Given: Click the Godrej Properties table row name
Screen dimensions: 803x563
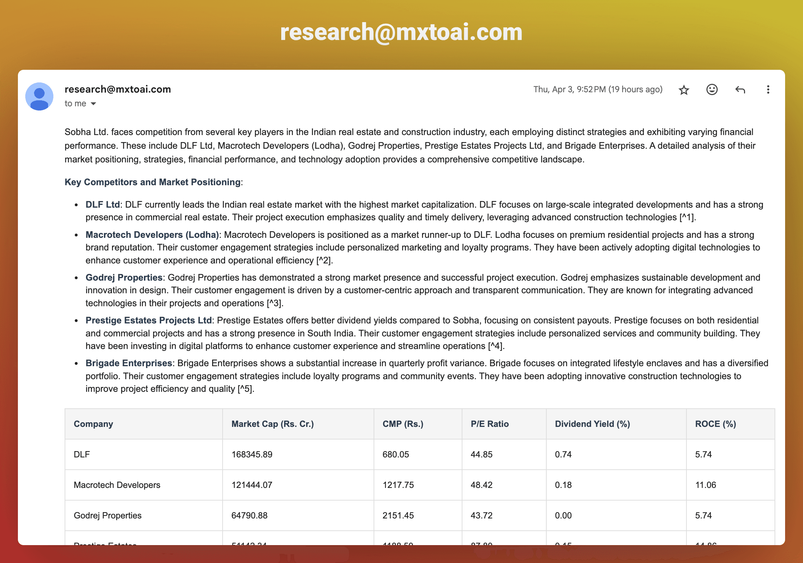Looking at the screenshot, I should click(107, 515).
